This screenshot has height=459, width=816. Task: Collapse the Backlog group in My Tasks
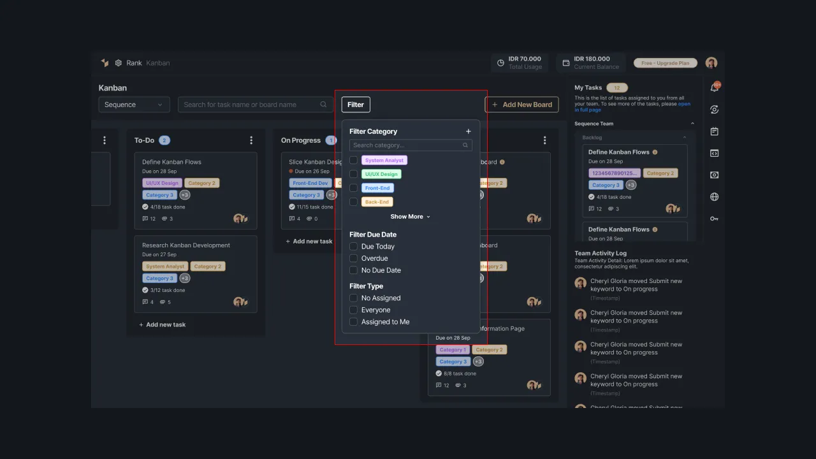685,138
